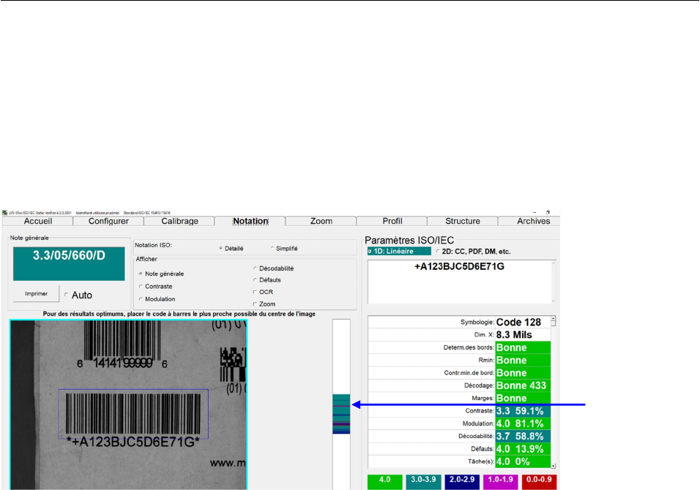Click the Contraste 3.3 59.1% value

point(523,411)
